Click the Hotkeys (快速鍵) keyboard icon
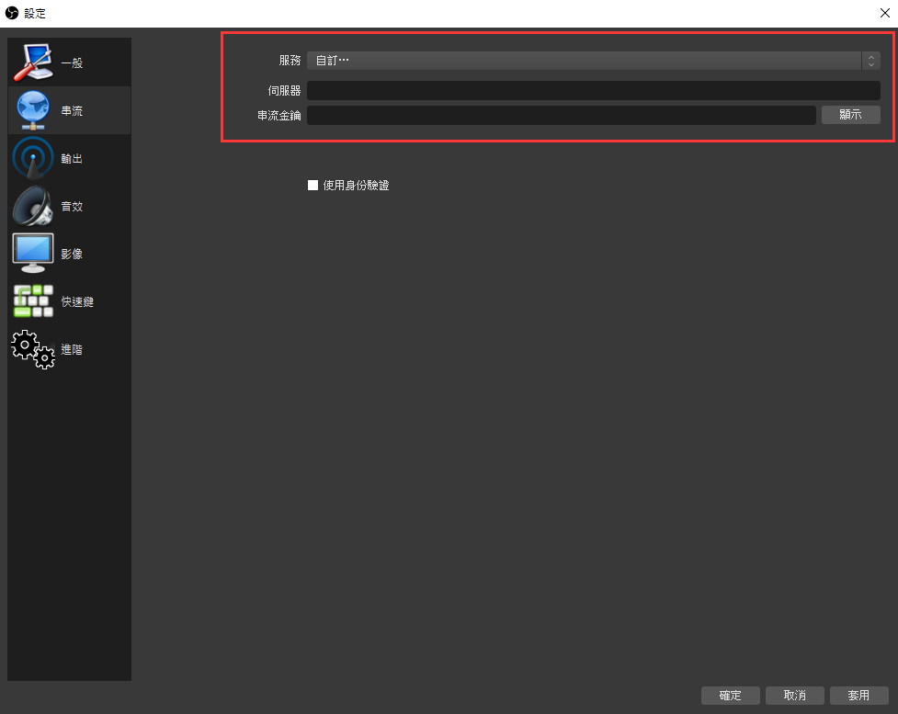The height and width of the screenshot is (714, 898). click(33, 301)
